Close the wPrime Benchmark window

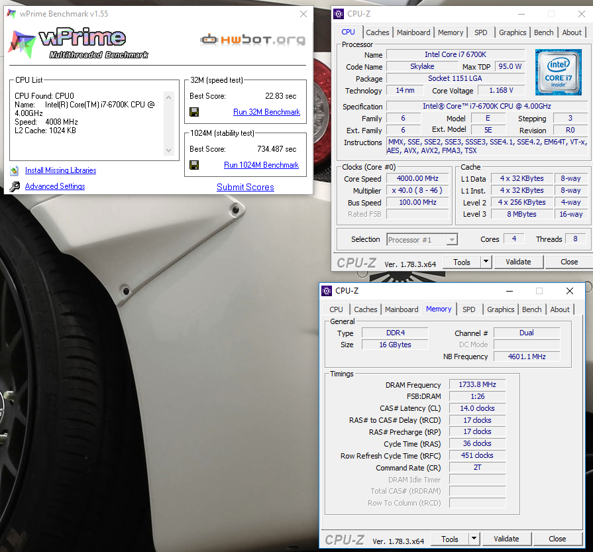(303, 14)
